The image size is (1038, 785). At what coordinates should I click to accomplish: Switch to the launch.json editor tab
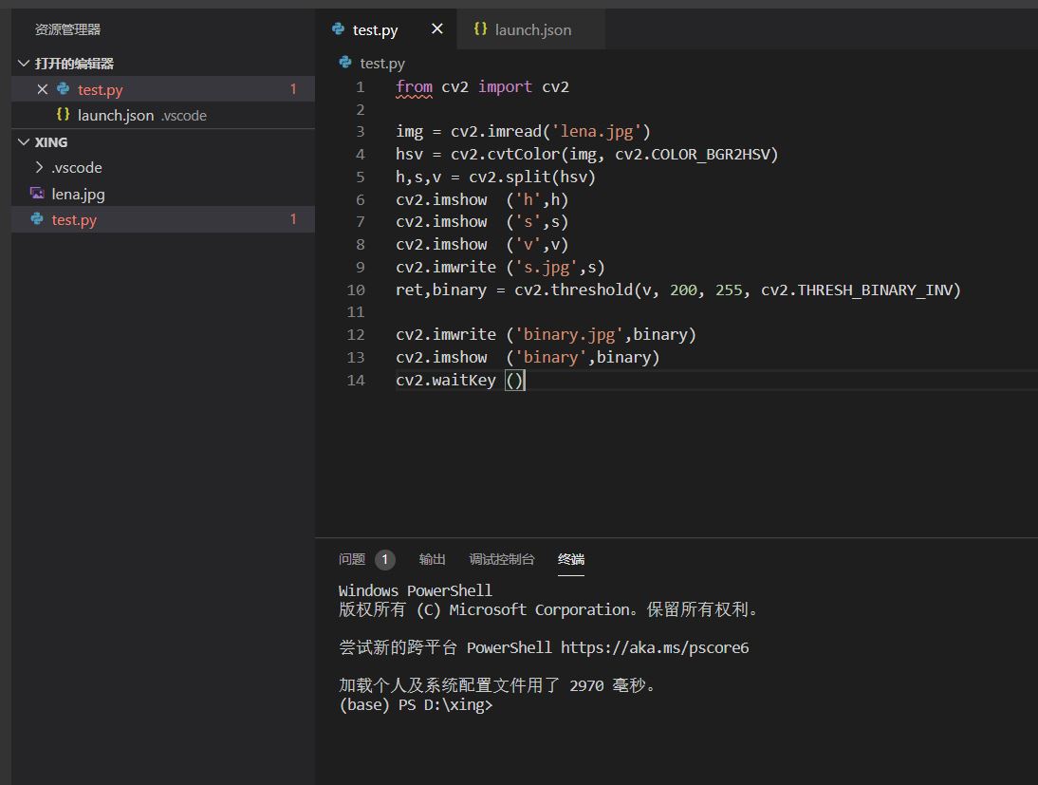pos(531,29)
